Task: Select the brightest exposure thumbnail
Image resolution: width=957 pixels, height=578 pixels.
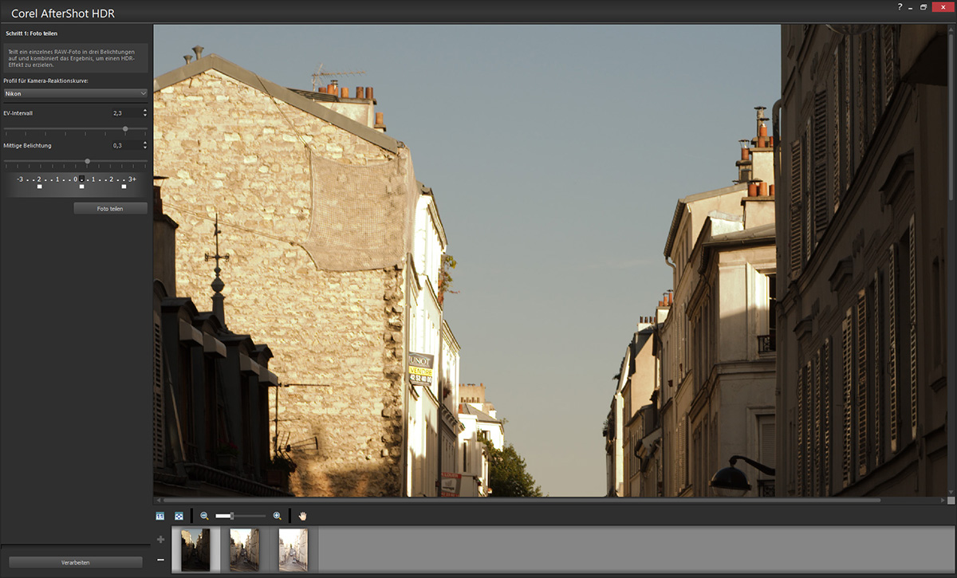Action: [293, 549]
